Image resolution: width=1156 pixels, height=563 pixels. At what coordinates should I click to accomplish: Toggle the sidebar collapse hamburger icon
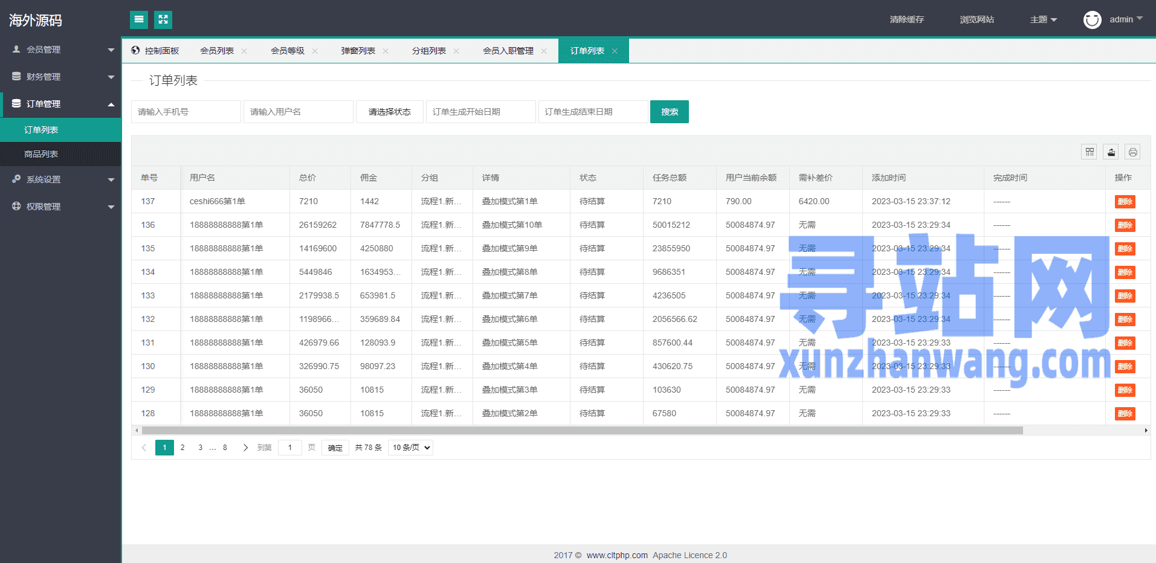point(139,20)
